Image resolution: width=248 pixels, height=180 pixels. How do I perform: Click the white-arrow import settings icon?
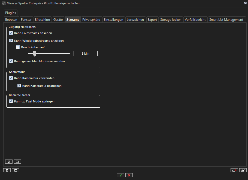[x=243, y=170]
